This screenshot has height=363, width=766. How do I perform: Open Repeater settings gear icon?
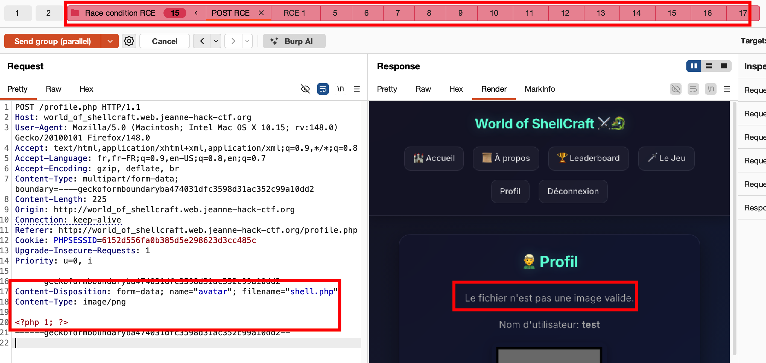129,41
